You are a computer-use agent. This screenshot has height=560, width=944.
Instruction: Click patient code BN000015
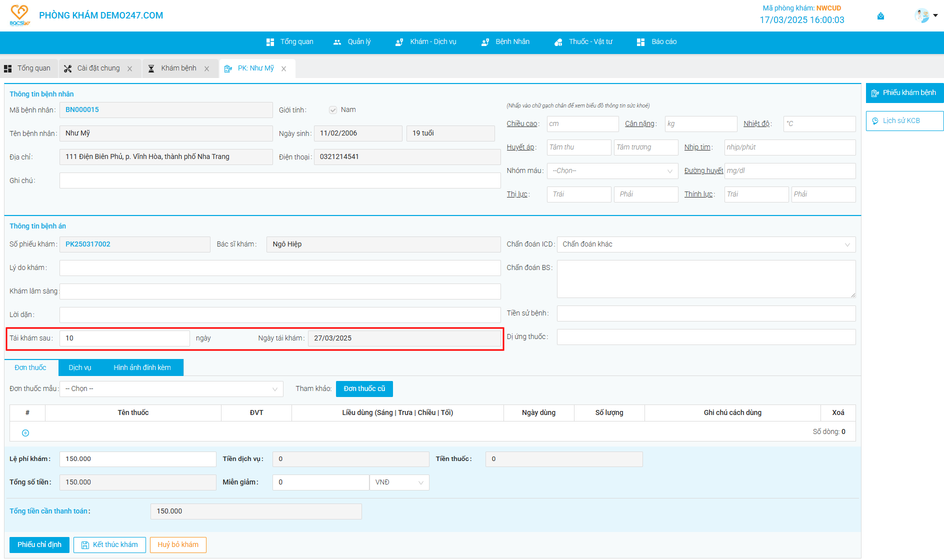[x=82, y=110]
